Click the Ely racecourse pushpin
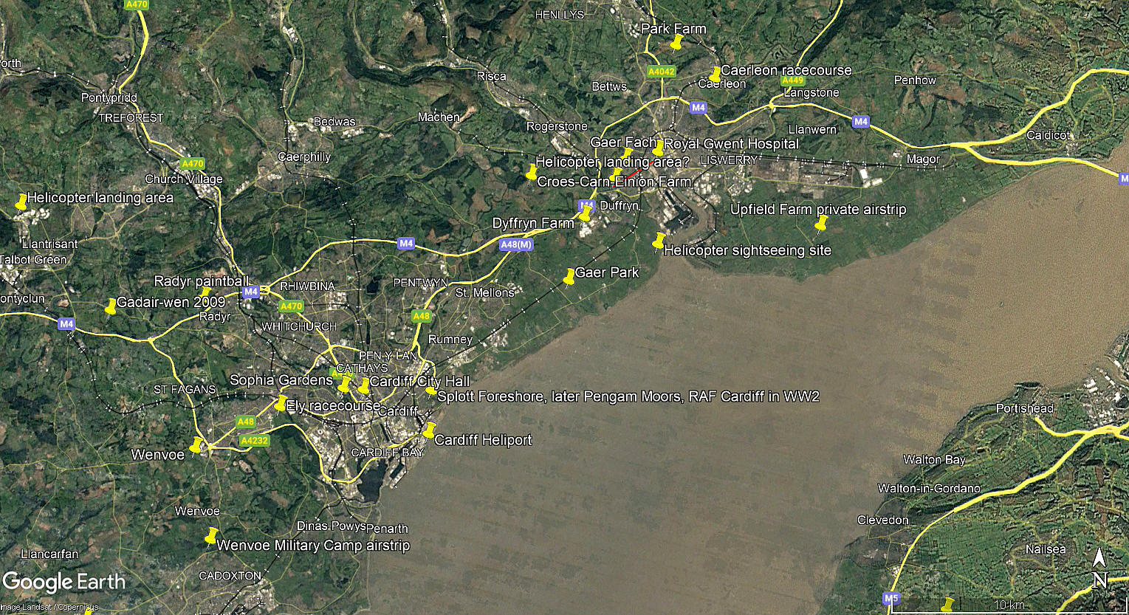1129x615 pixels. [x=280, y=403]
